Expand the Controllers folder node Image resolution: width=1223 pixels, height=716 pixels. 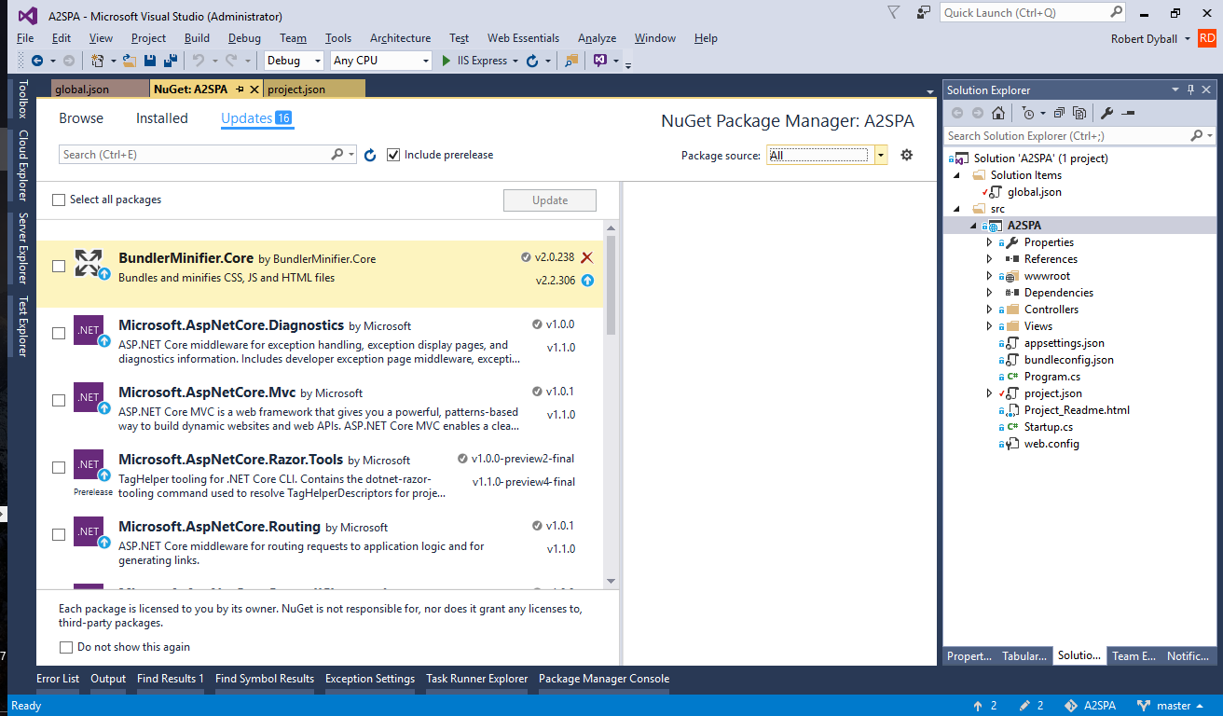coord(989,310)
